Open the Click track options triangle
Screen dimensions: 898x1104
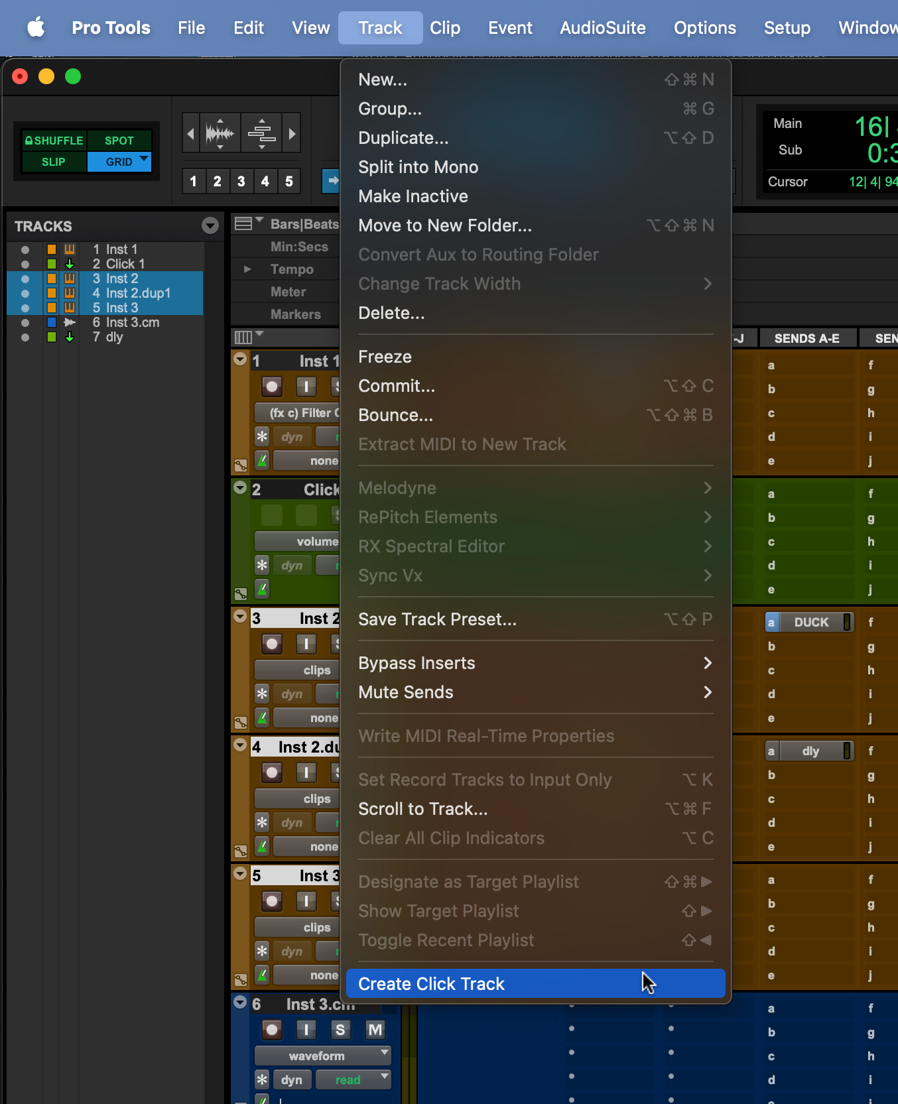coord(240,488)
